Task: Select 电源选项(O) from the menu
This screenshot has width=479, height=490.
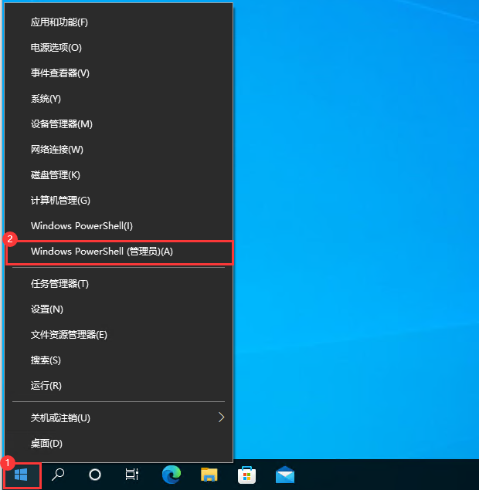Action: point(118,48)
